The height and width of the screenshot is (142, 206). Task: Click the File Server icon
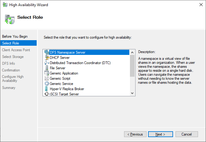[46, 68]
